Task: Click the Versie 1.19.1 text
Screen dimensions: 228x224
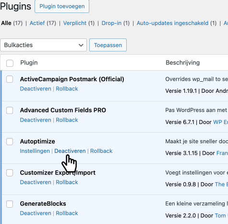Action: (x=181, y=91)
